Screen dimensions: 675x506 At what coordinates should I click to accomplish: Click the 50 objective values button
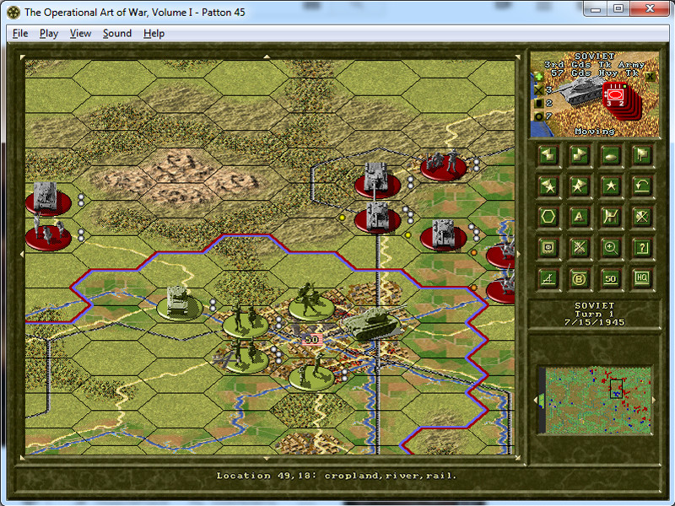tap(610, 279)
